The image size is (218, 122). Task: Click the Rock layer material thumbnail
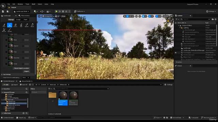click(x=11, y=40)
